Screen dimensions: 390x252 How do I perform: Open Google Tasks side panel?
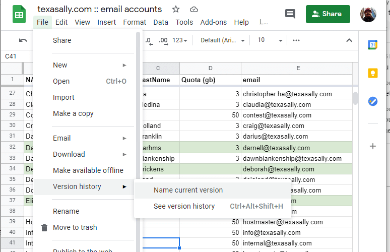click(x=373, y=101)
